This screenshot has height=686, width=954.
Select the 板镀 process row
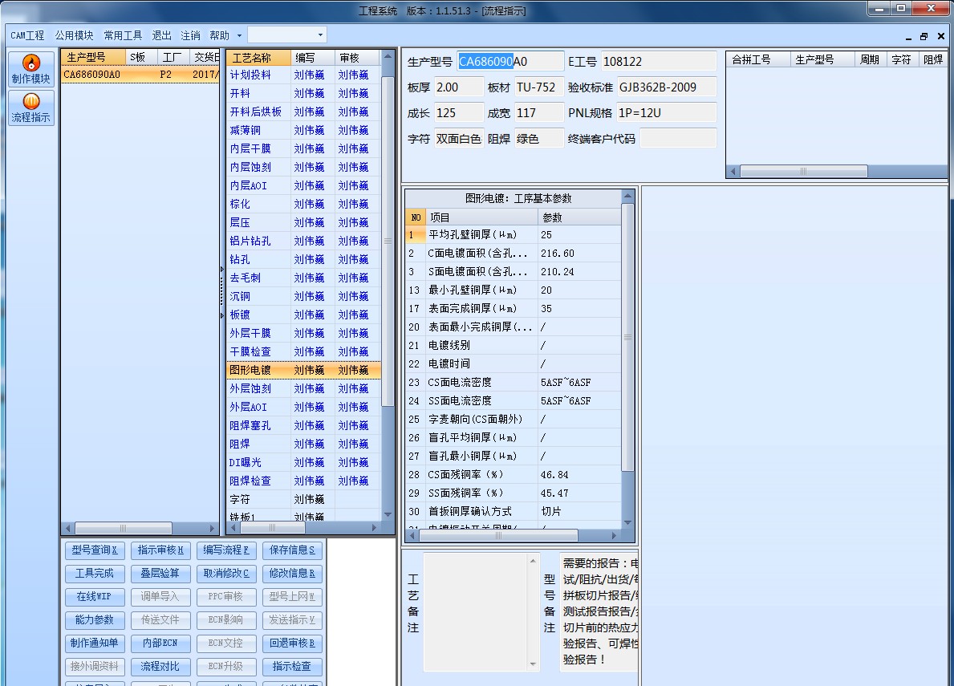[303, 315]
